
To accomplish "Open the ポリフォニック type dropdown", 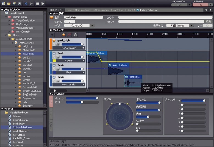I will [x=78, y=26].
